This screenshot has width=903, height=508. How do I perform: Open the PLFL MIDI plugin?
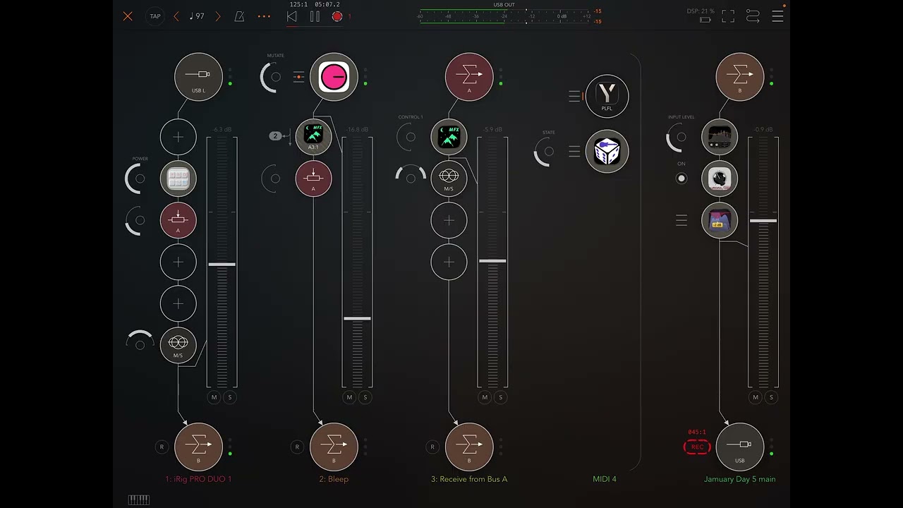click(607, 96)
